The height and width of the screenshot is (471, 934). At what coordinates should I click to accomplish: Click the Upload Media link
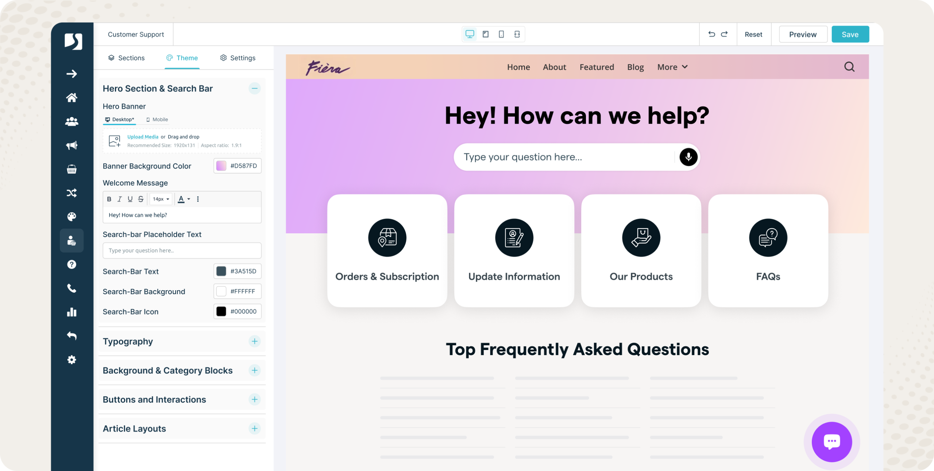coord(143,137)
